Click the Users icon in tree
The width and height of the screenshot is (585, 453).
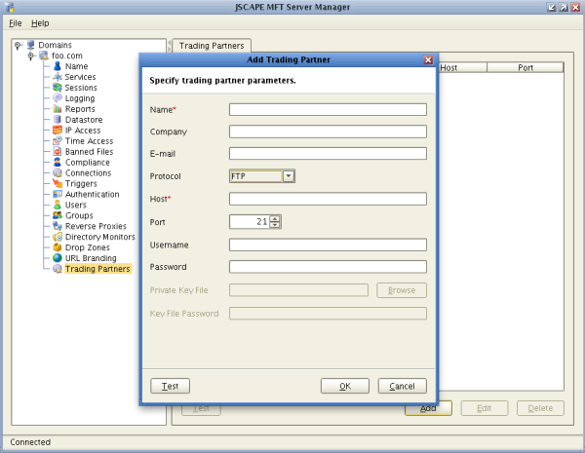58,206
